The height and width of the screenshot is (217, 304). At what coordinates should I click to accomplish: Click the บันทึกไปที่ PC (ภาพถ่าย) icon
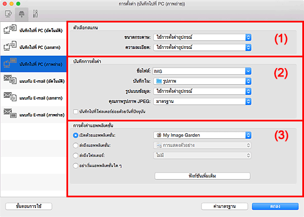[x=10, y=63]
